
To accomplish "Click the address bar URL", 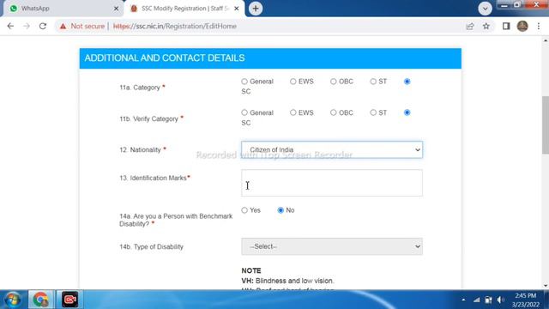I will click(175, 27).
